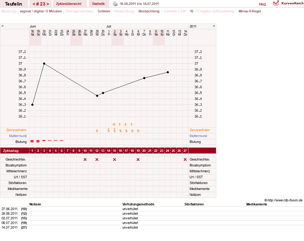The width and height of the screenshot is (304, 241).
Task: Click the Störfaktoren column header below chart
Action: coord(194,204)
